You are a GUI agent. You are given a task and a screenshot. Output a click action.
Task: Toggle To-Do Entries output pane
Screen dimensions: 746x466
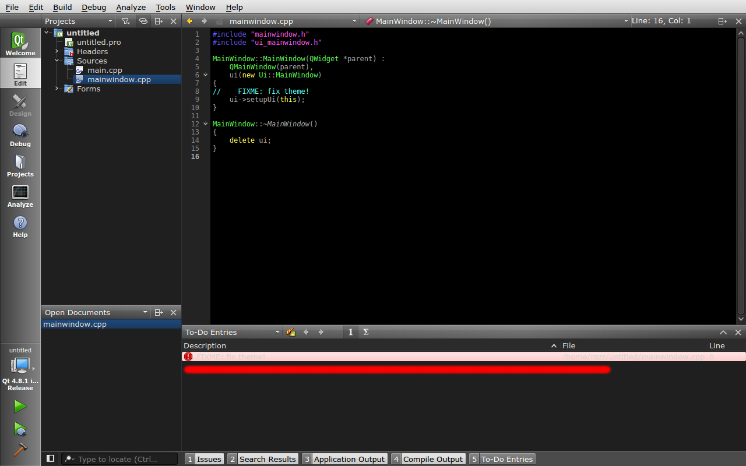[x=502, y=459]
